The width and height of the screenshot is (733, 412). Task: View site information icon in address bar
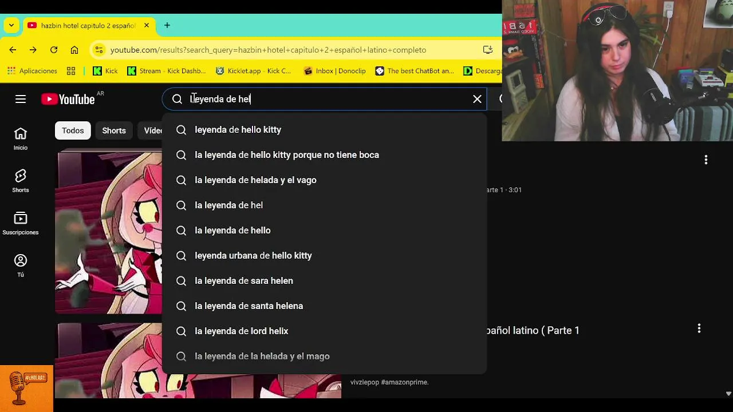[98, 50]
